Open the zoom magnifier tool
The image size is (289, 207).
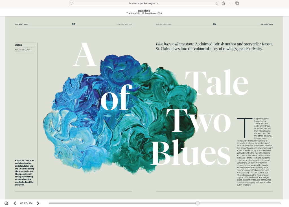pos(6,203)
